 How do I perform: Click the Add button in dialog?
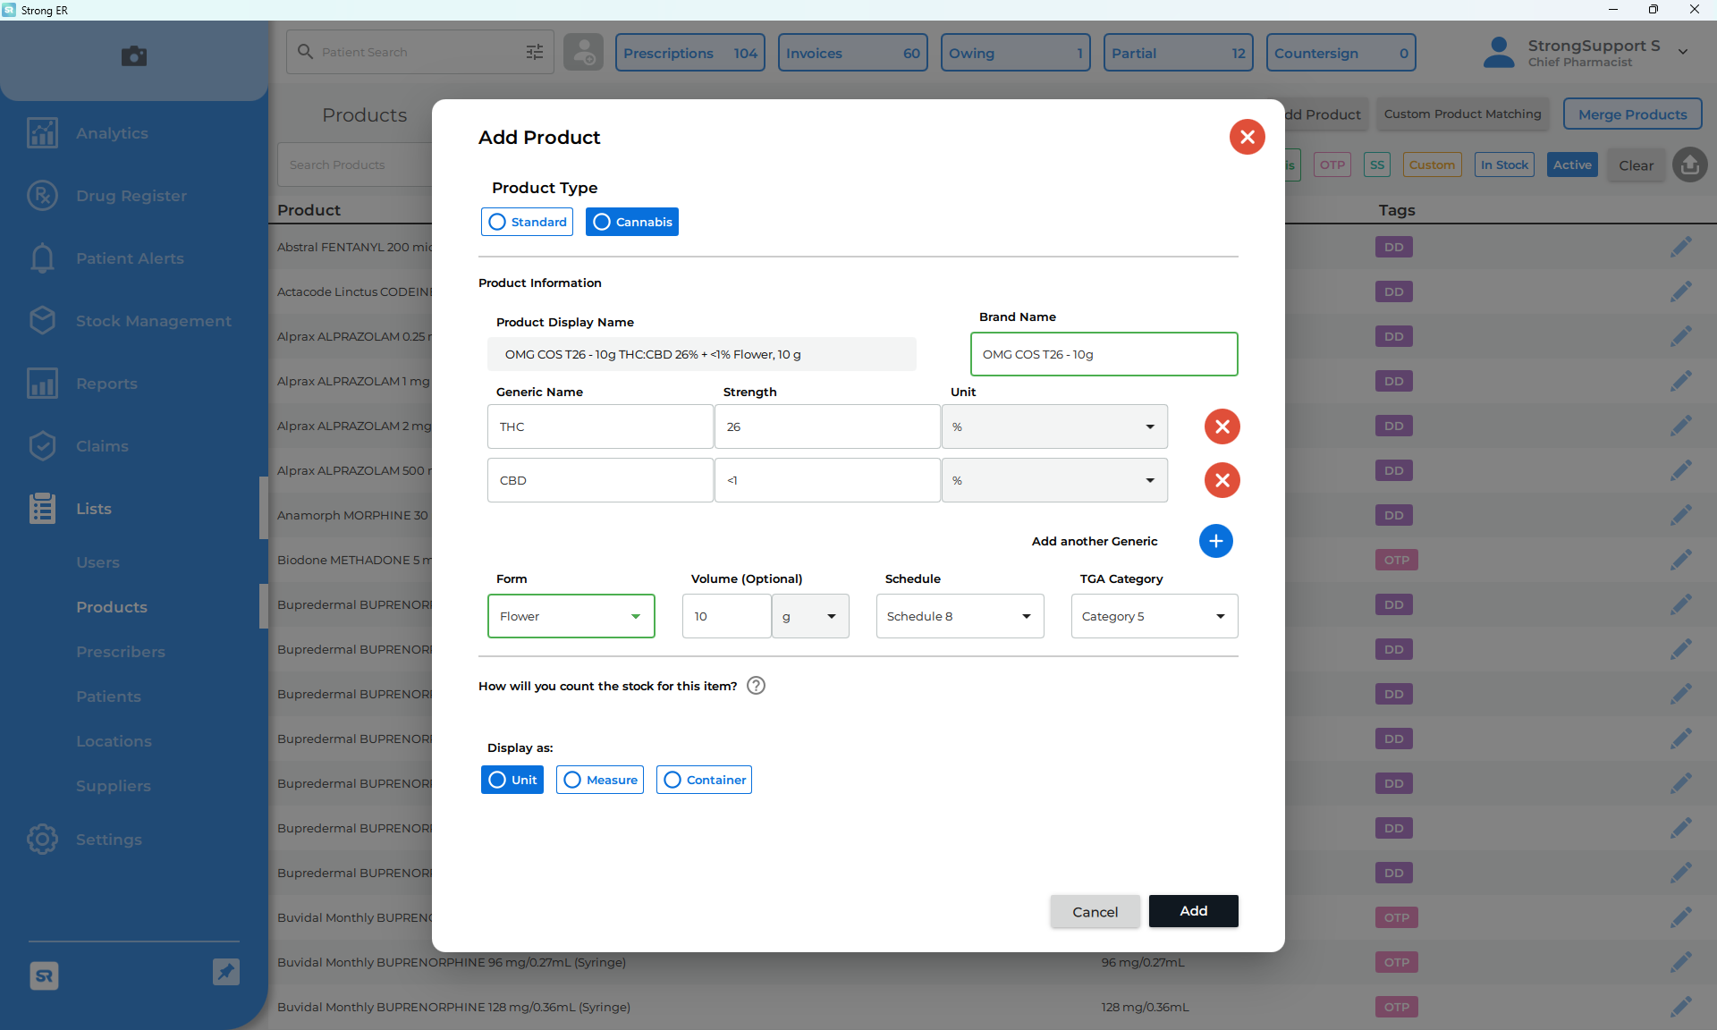point(1193,911)
